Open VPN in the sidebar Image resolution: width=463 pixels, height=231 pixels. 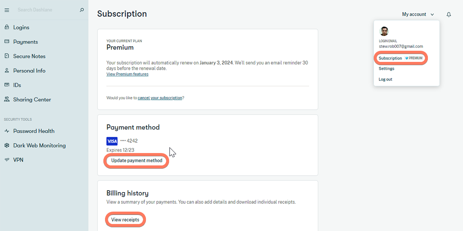tap(18, 160)
